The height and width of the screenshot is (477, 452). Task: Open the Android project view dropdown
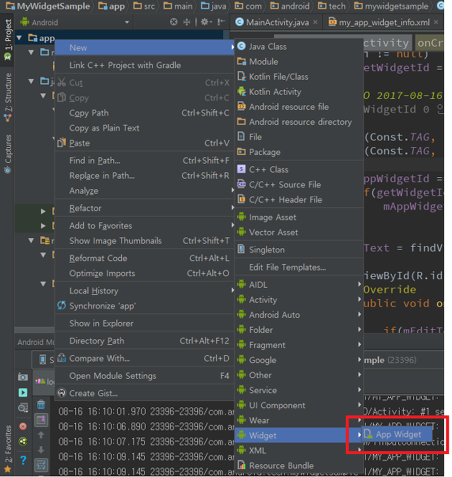click(75, 22)
